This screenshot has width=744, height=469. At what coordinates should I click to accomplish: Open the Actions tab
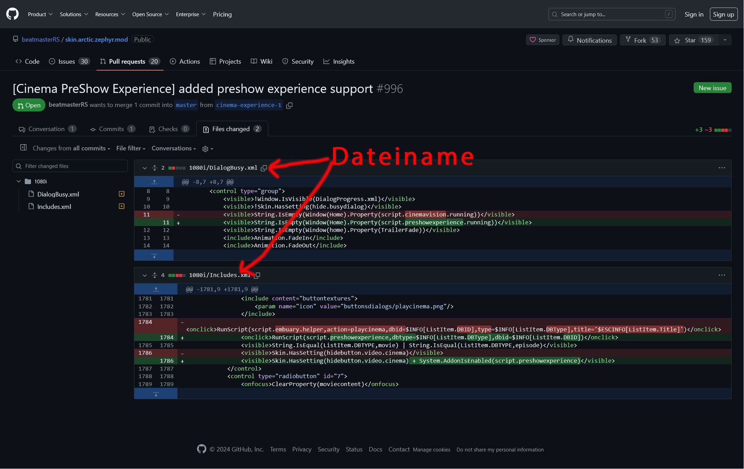(x=185, y=61)
